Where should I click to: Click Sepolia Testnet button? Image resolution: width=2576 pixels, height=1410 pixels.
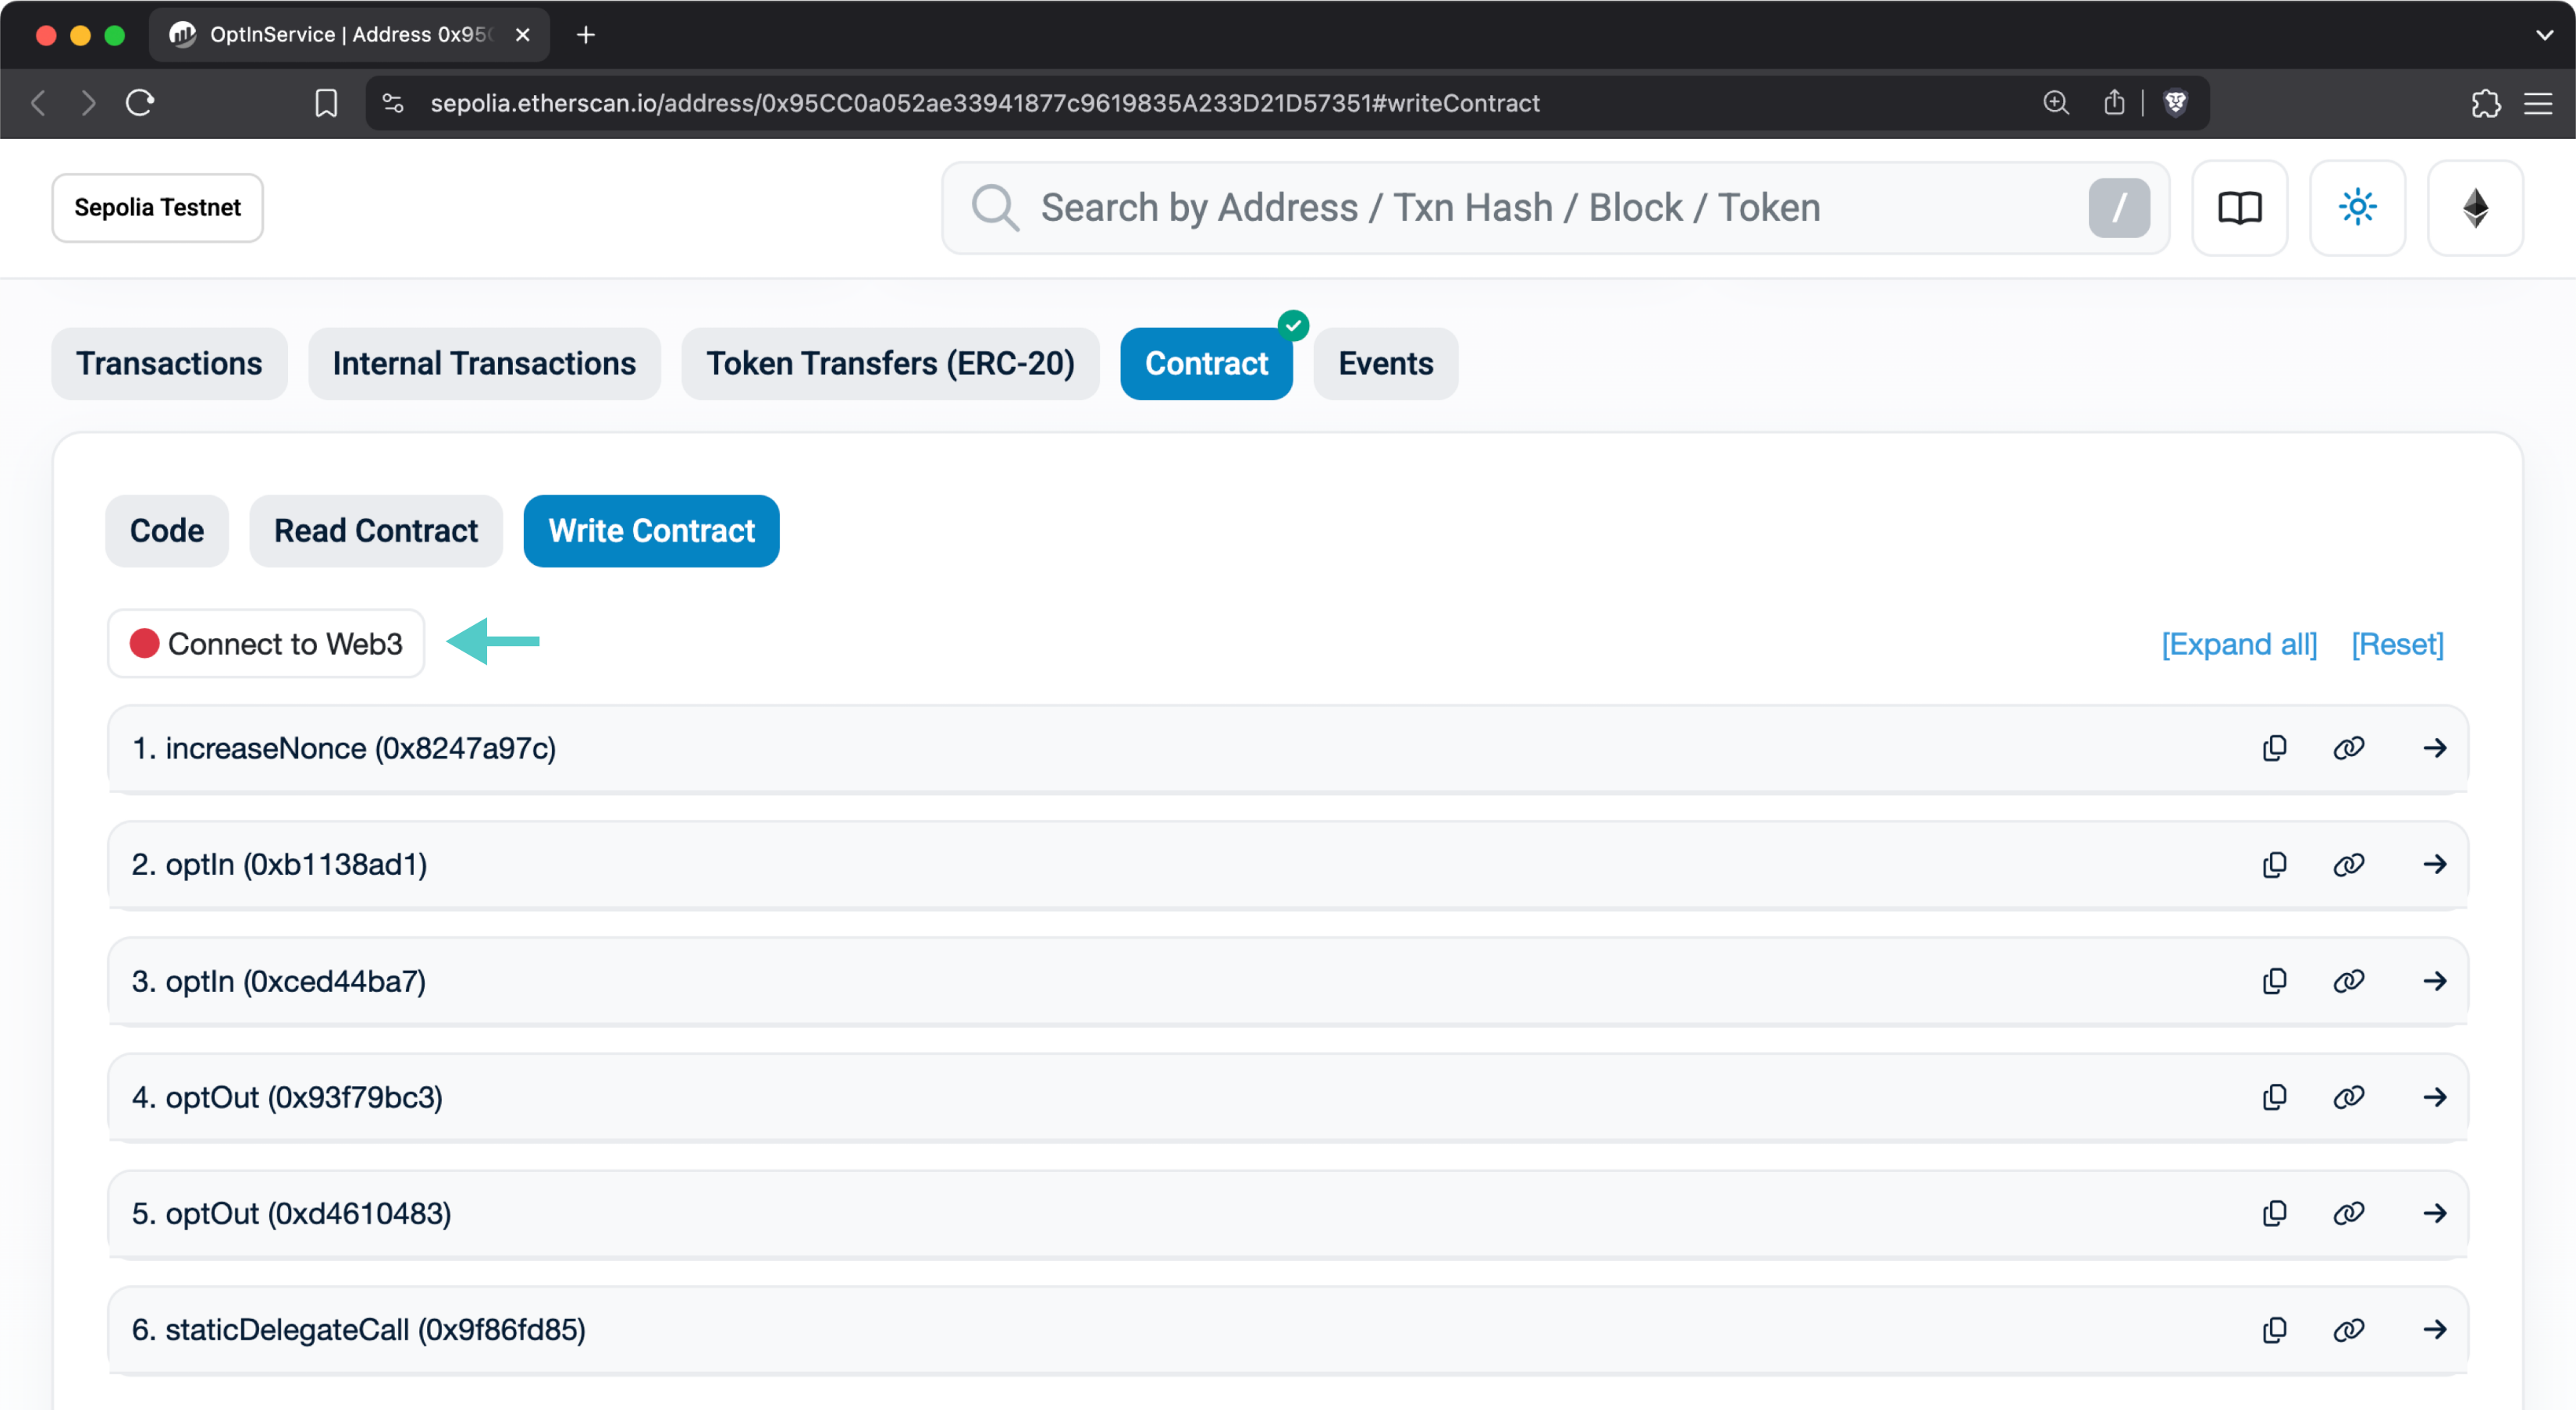tap(158, 208)
